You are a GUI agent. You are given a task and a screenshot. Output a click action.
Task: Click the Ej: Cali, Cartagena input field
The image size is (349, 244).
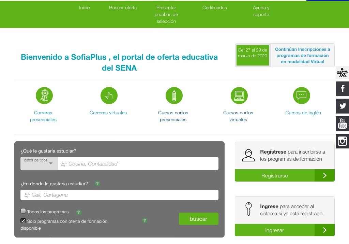(119, 195)
